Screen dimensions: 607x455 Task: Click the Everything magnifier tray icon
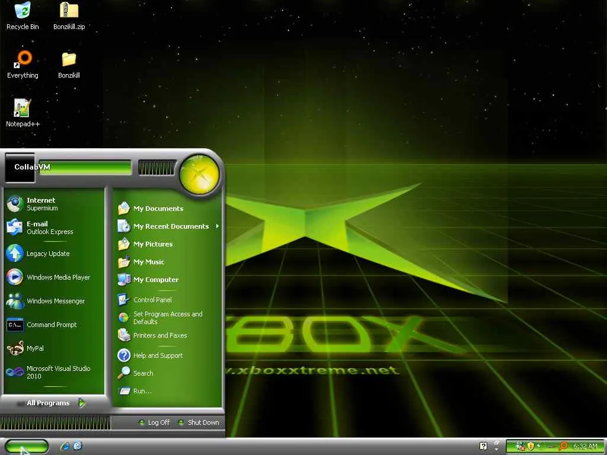(x=563, y=446)
